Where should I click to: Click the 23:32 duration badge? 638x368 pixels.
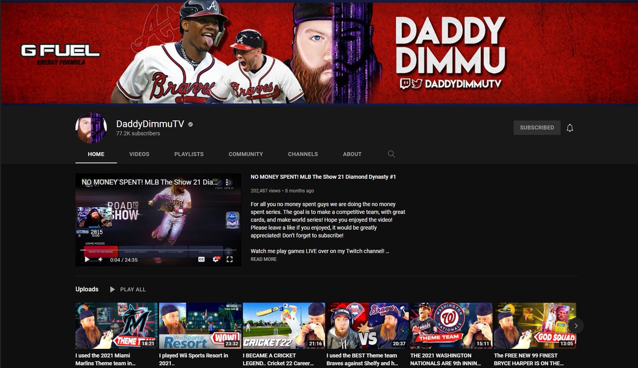point(232,344)
